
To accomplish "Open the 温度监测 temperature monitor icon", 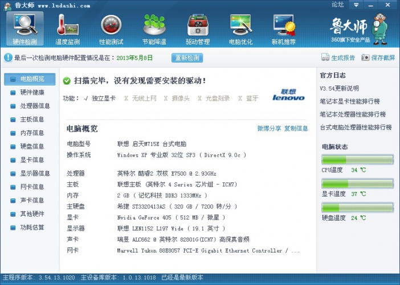I will pos(67,28).
